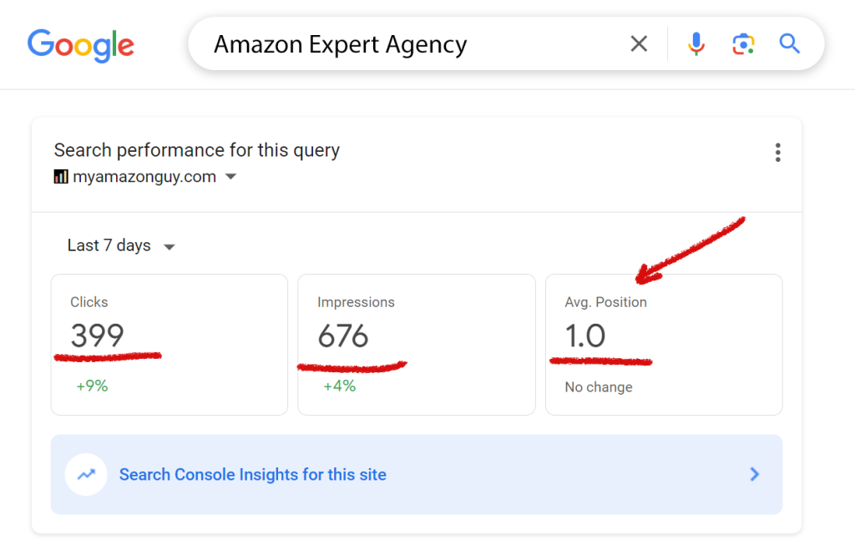855x545 pixels.
Task: Open the Last 7 days date dropdown
Action: pyautogui.click(x=121, y=246)
